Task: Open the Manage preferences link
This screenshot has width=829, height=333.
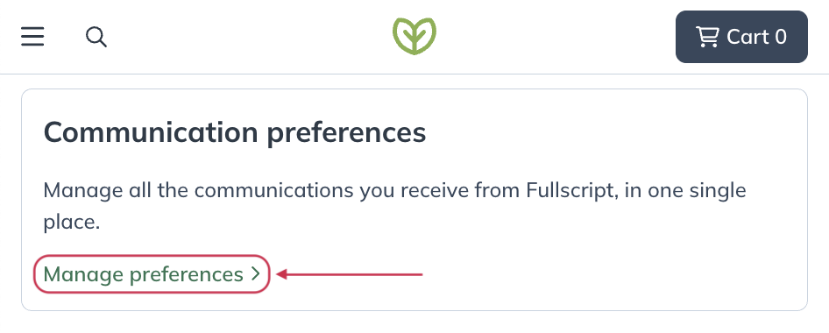Action: tap(152, 274)
